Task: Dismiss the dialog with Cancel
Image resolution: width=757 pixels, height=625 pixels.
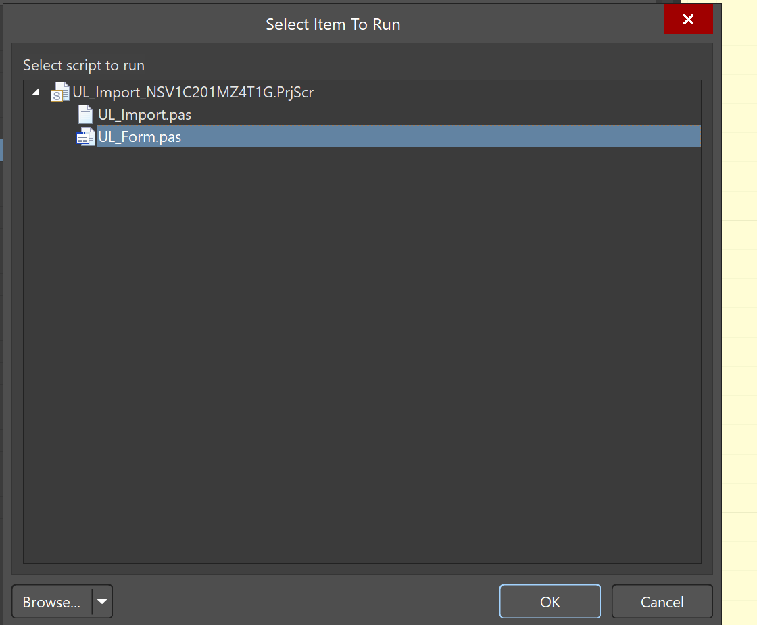Action: tap(662, 602)
